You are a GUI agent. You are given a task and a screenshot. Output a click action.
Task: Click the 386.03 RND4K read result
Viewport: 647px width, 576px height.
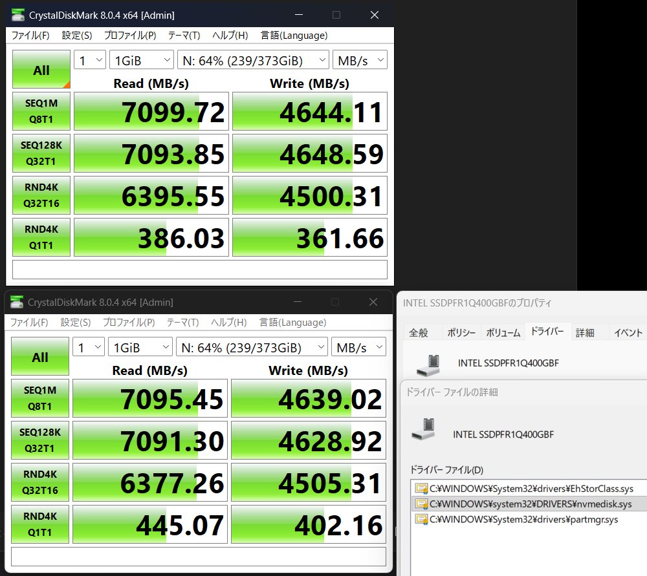point(151,237)
